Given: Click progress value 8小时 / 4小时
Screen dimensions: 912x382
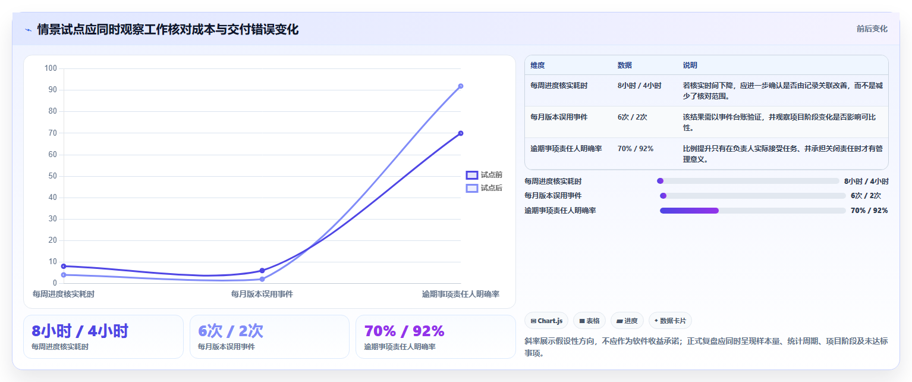Looking at the screenshot, I should 866,181.
